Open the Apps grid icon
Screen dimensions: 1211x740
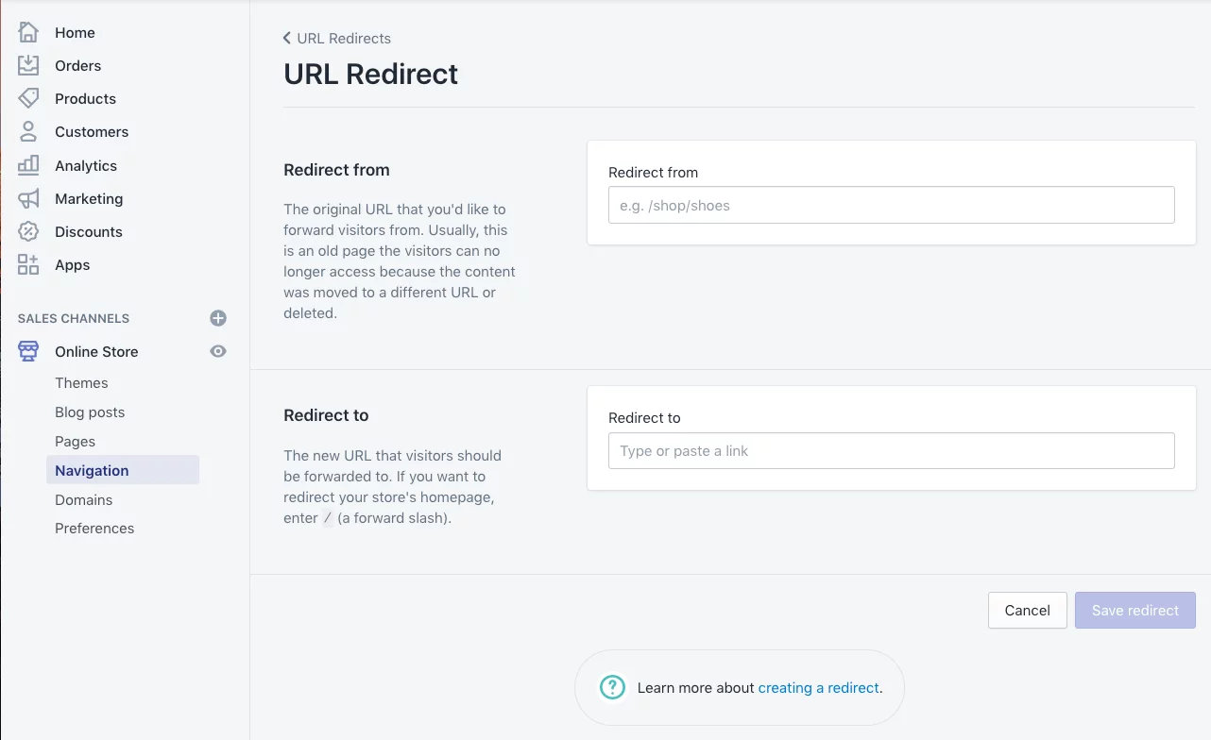tap(28, 264)
